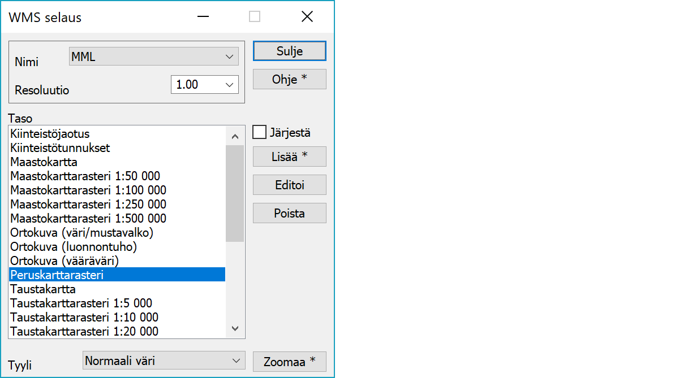The height and width of the screenshot is (378, 679).
Task: Open the Nimi dropdown showing MML
Action: tap(153, 57)
